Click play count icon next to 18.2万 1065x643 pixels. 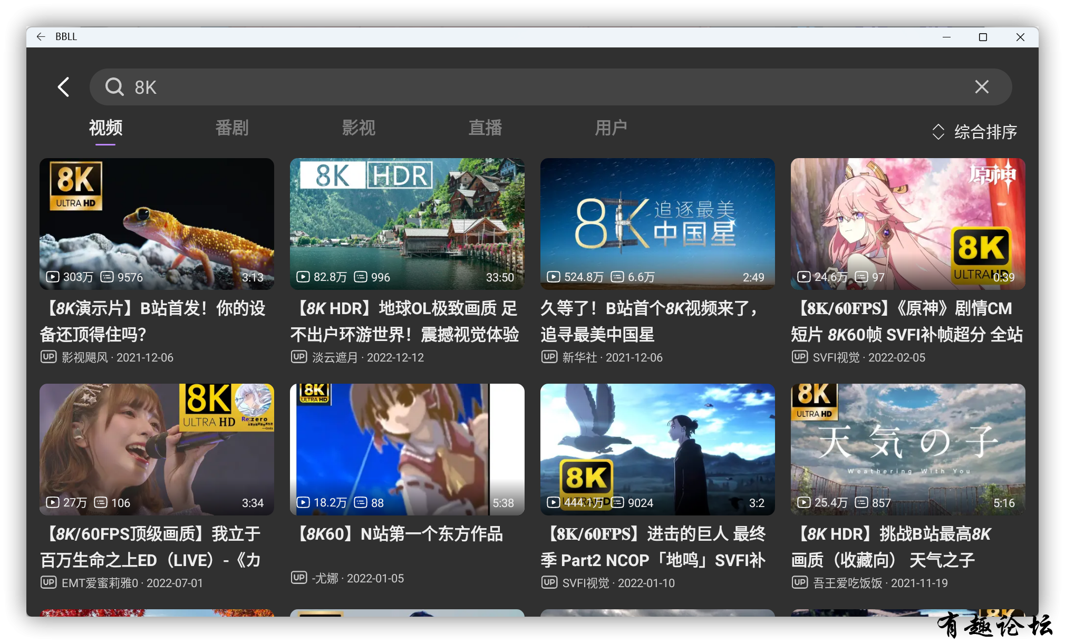303,502
